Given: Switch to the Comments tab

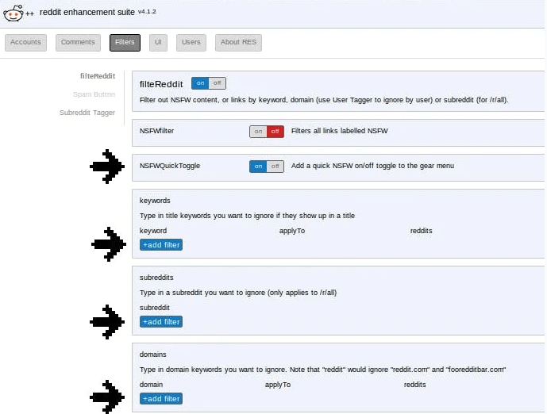Looking at the screenshot, I should 78,43.
